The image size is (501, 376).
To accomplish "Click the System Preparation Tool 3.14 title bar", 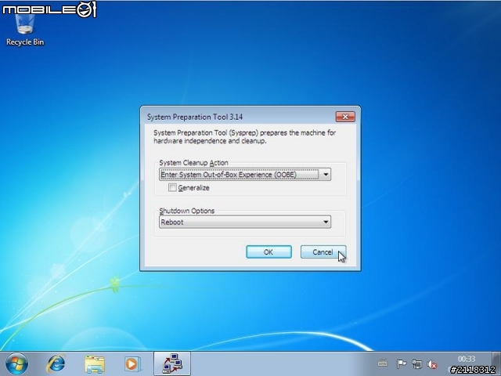I will point(238,117).
